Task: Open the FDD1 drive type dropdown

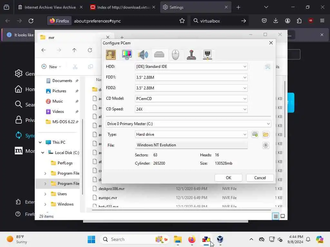Action: pos(191,77)
